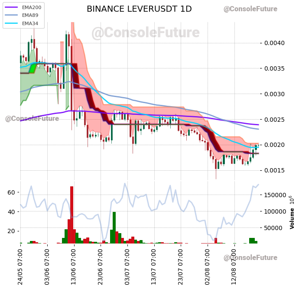
Task: Click the 02/08 07:00 date label
Action: (208, 267)
